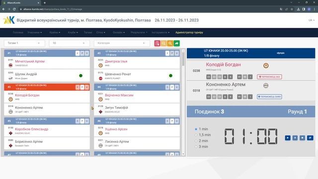Select the 2 min timer option
Image resolution: width=318 pixels, height=179 pixels.
click(x=196, y=141)
